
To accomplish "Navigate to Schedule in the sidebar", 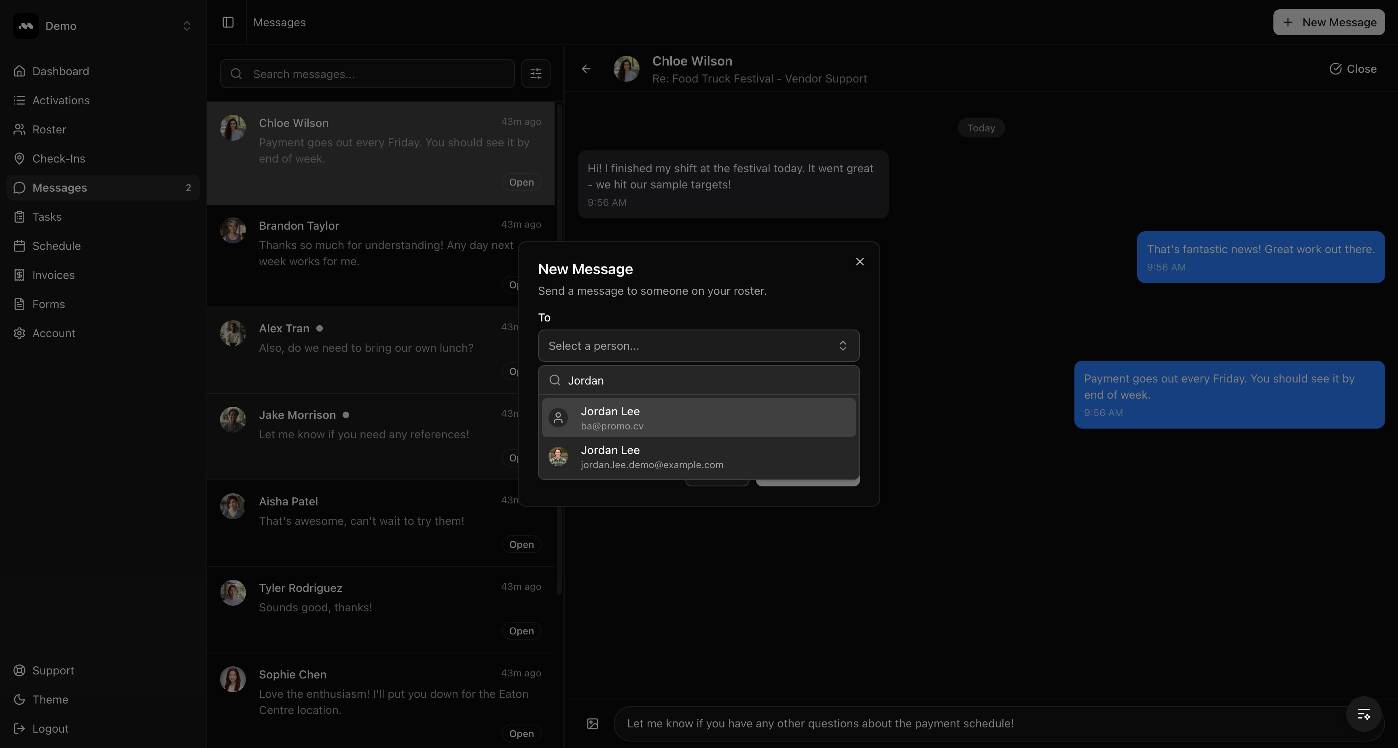I will pos(57,246).
